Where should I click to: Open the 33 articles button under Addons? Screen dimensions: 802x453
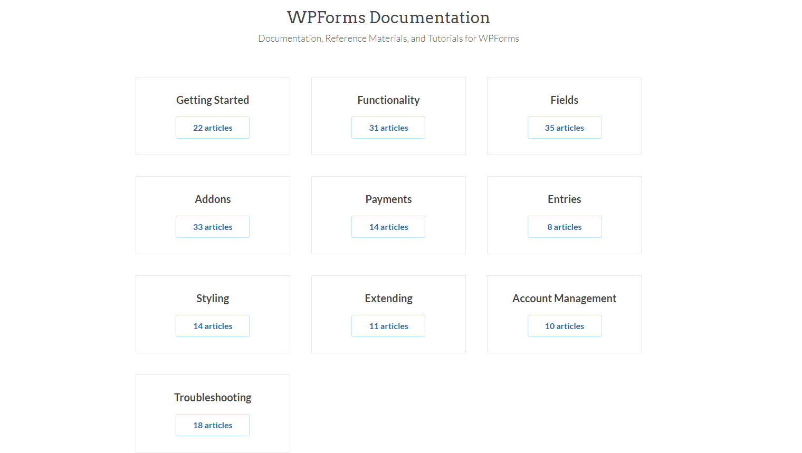pos(213,227)
